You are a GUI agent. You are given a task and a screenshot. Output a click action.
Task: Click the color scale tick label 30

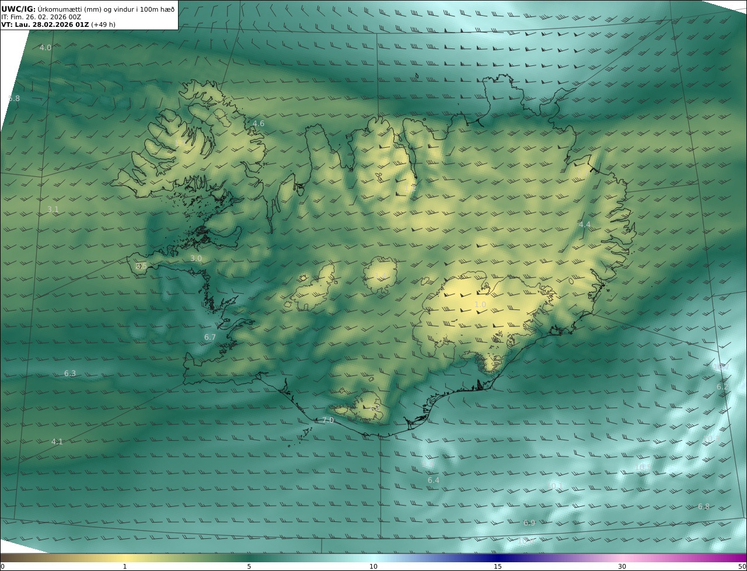[622, 566]
